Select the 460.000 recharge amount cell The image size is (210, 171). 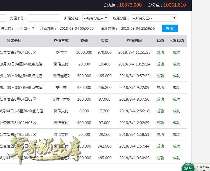click(84, 88)
